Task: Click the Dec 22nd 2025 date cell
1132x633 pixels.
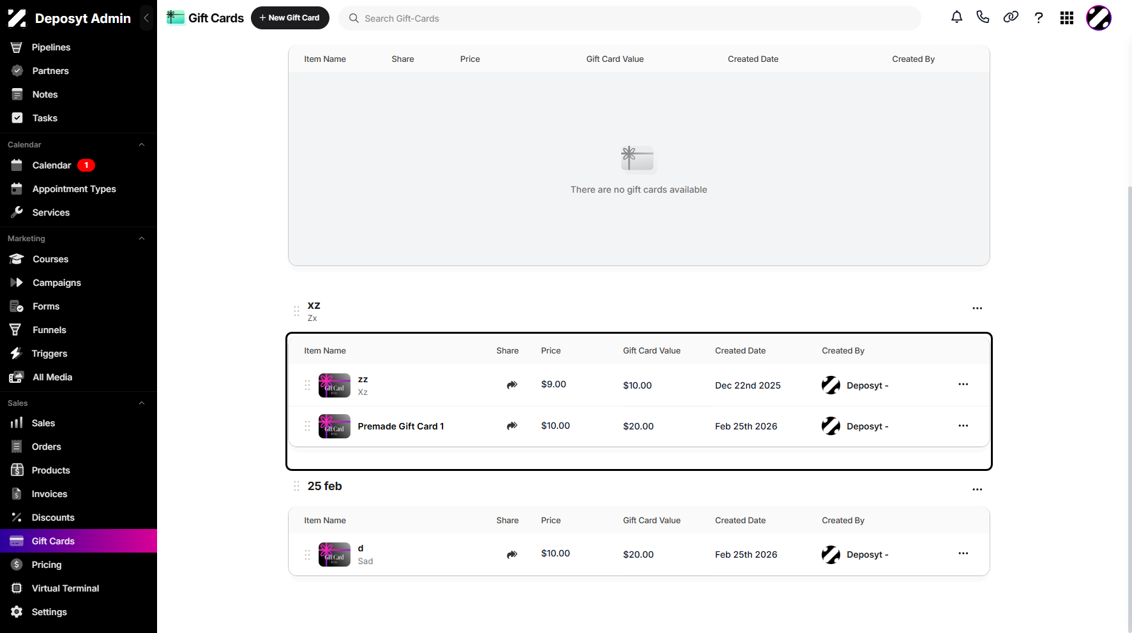Action: pos(748,385)
